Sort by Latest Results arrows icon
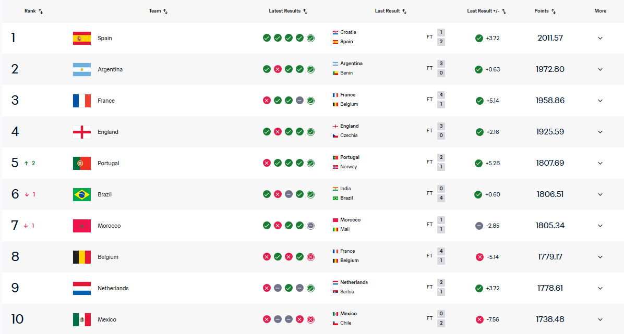The image size is (624, 334). point(305,11)
